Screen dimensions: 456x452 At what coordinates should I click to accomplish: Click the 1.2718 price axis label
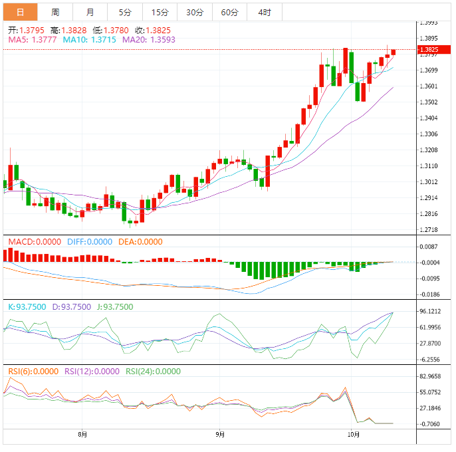pos(429,230)
